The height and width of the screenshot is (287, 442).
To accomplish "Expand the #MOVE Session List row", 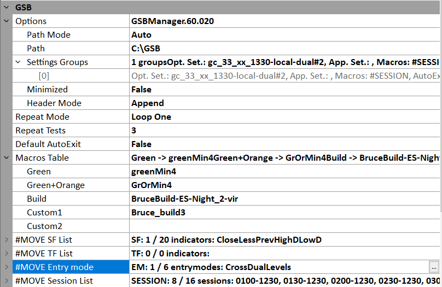I will tap(6, 281).
